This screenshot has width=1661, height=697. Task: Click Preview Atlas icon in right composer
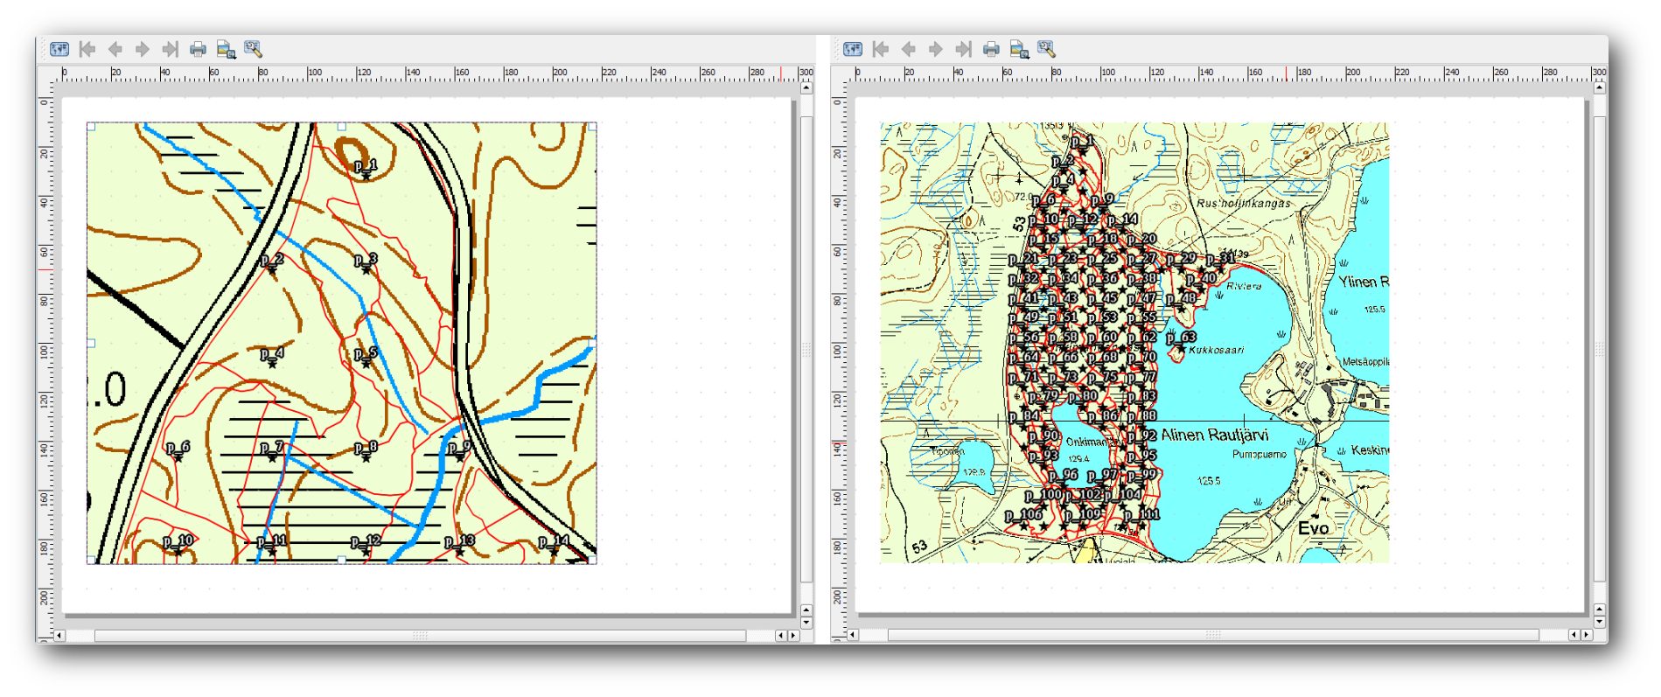853,49
